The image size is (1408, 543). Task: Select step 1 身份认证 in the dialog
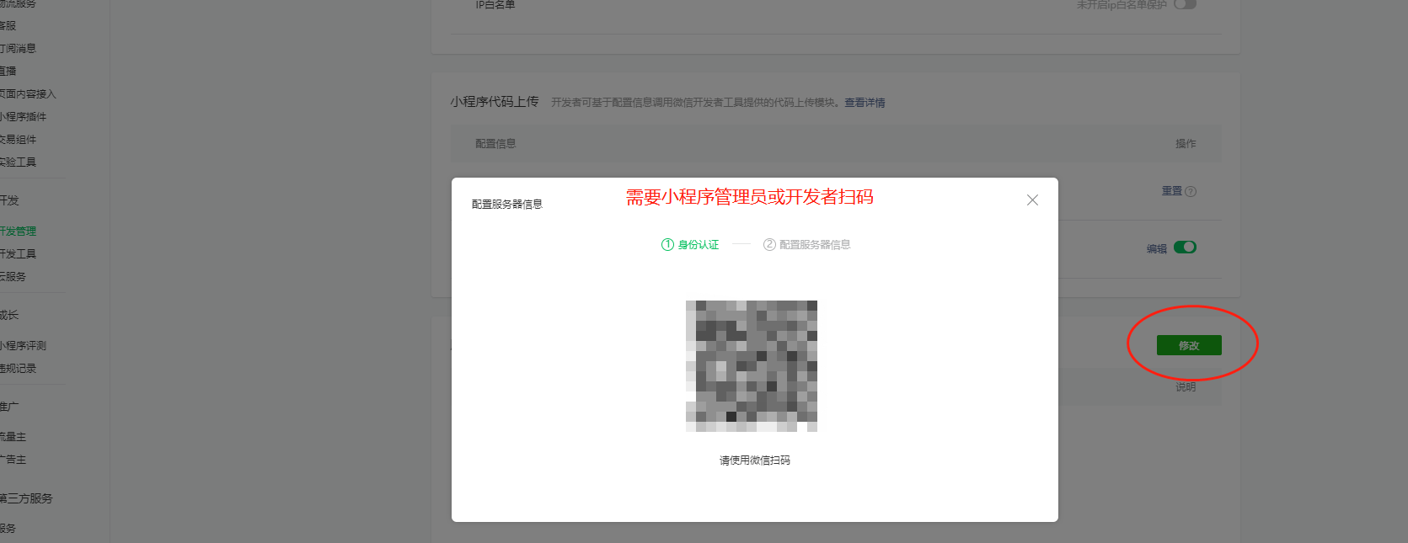(690, 245)
